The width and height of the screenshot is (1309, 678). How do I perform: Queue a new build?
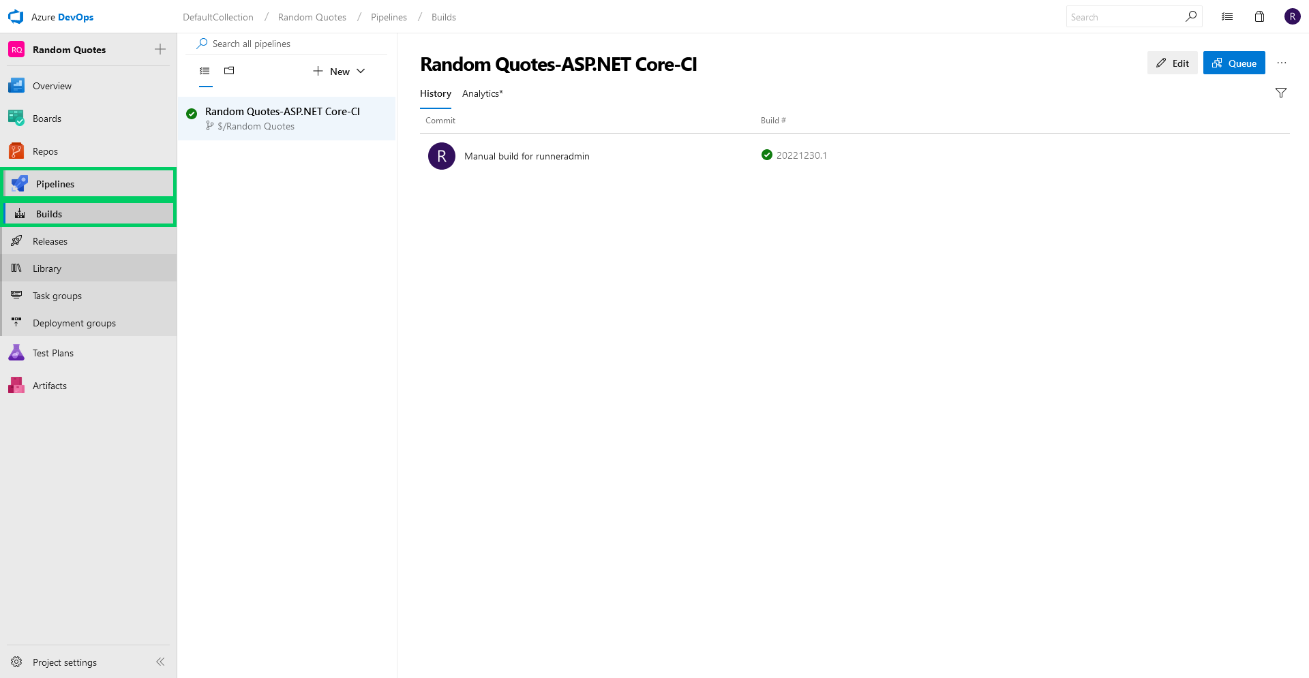[x=1234, y=63]
